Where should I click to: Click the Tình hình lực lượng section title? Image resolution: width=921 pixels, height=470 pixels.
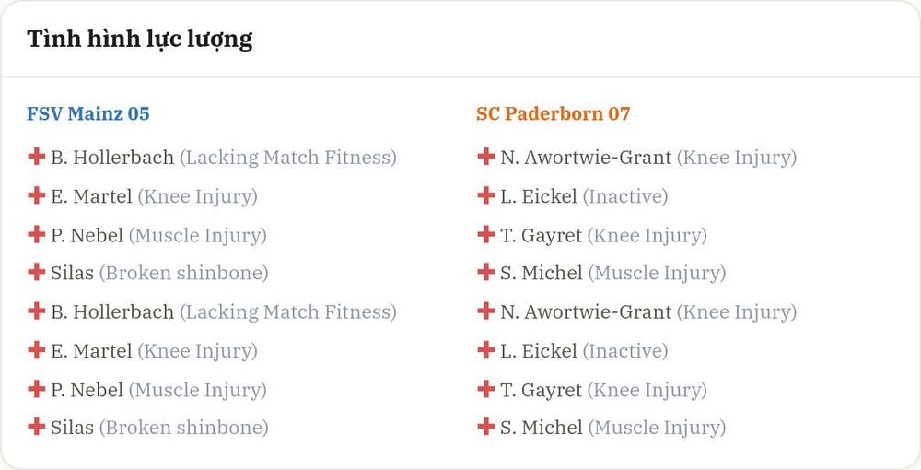tap(140, 40)
